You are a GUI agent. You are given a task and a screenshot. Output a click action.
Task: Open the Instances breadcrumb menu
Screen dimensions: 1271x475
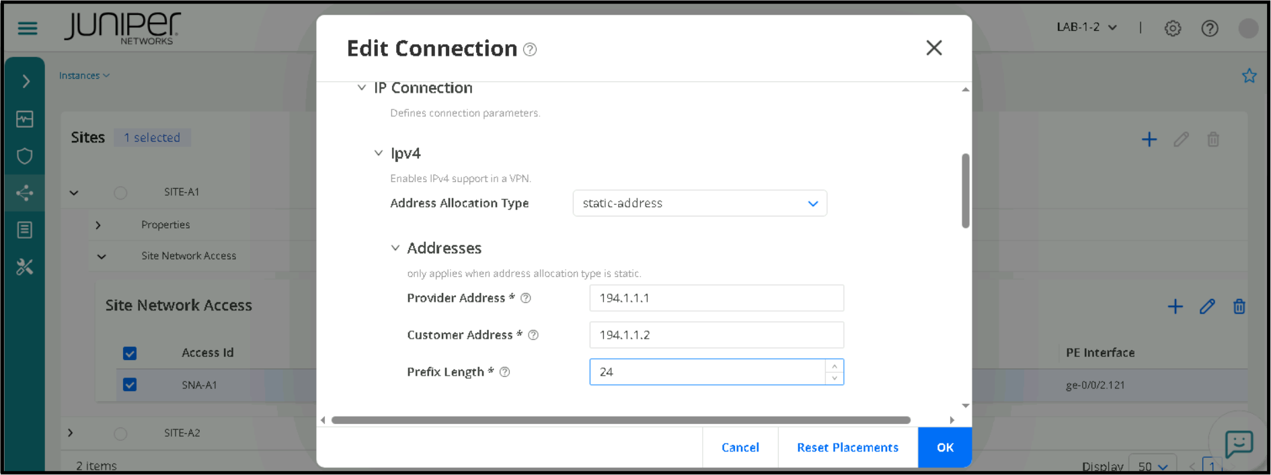point(84,76)
